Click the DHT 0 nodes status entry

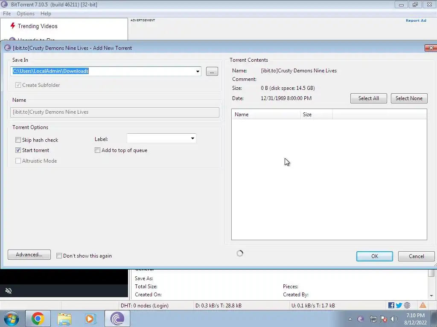click(144, 306)
